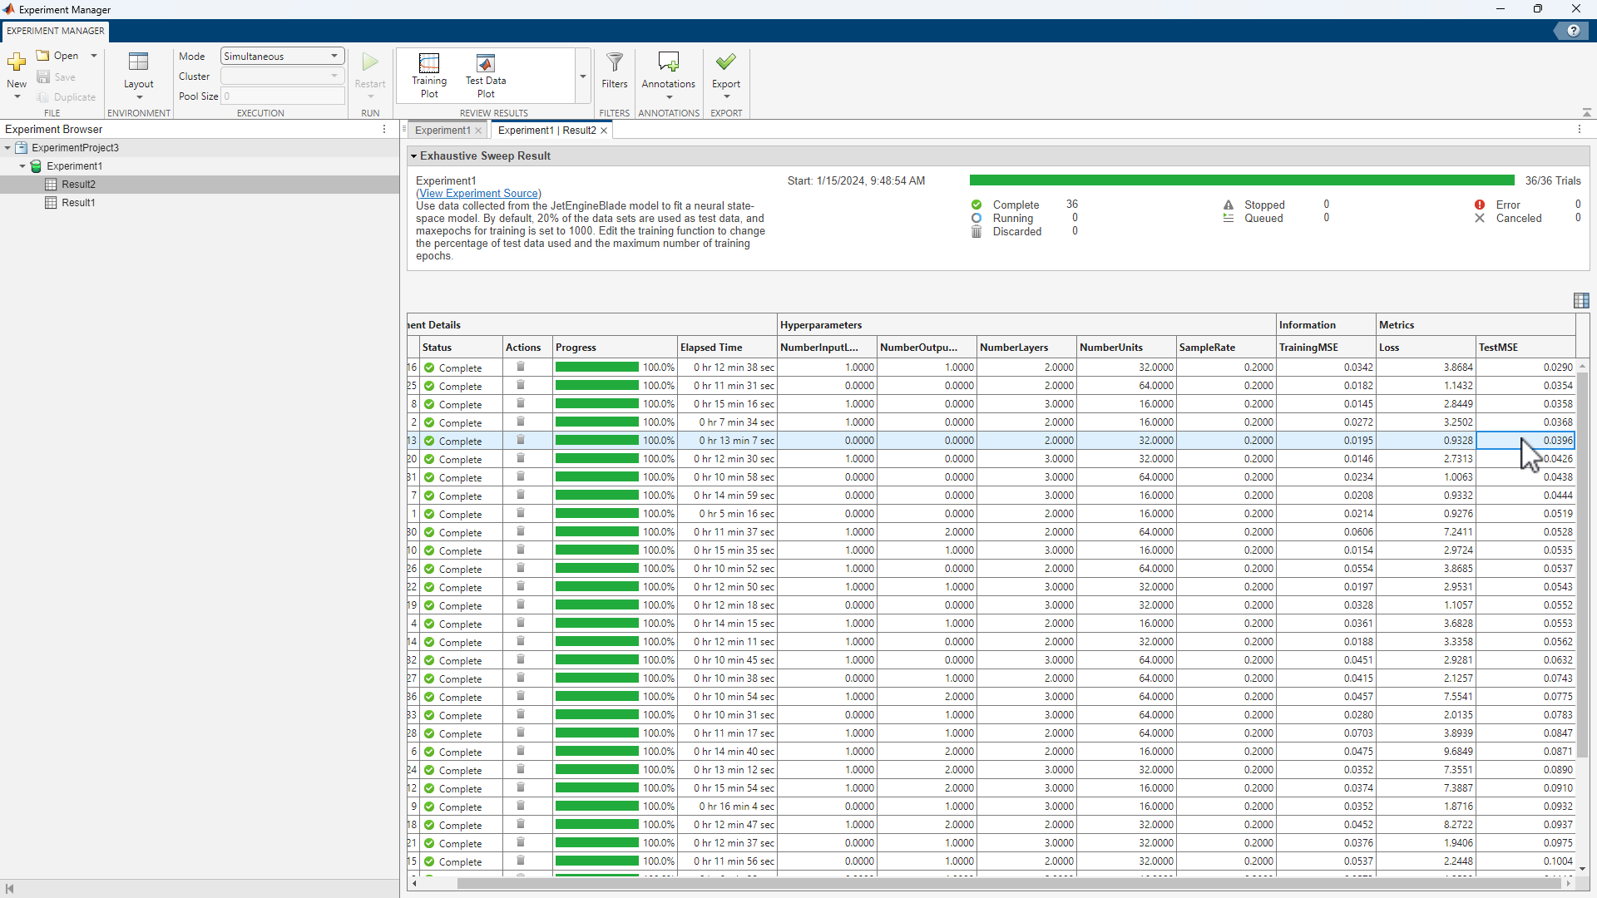Expand the Review Results gallery arrow
Viewport: 1597px width, 898px height.
click(583, 76)
